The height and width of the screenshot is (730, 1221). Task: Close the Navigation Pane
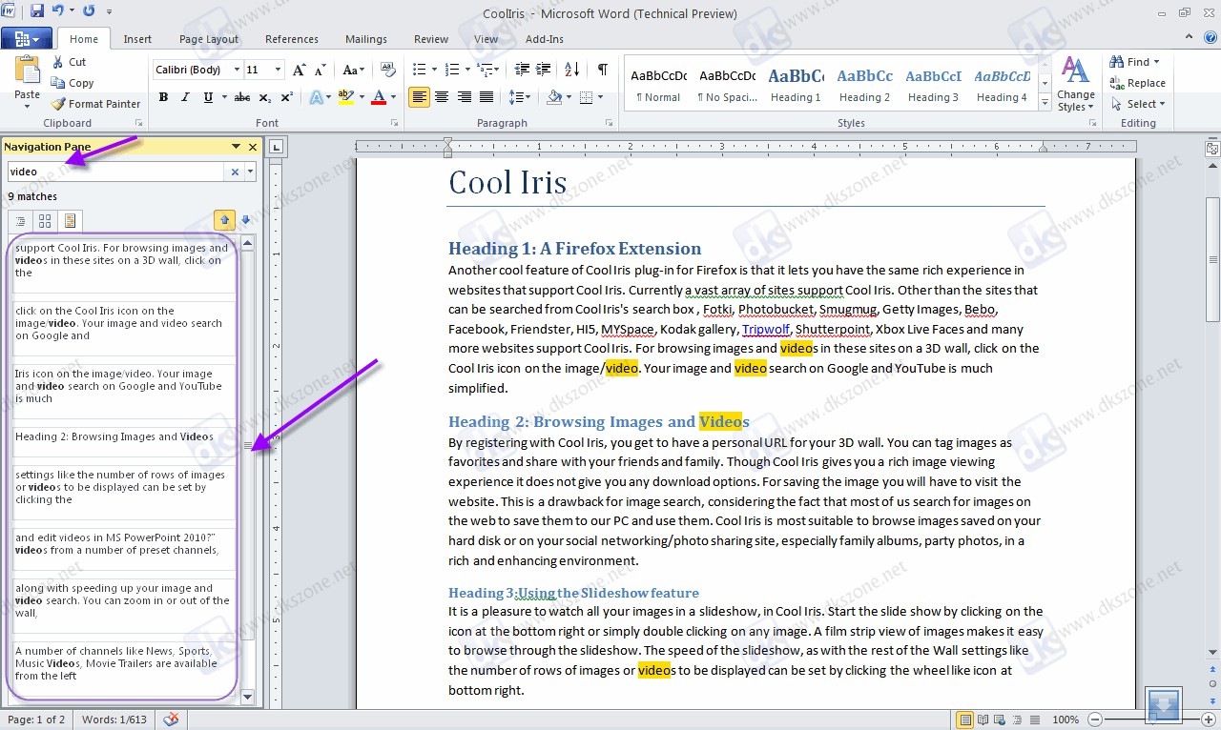pyautogui.click(x=253, y=147)
